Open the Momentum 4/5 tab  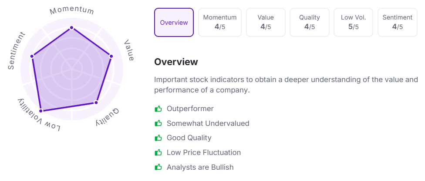point(220,23)
